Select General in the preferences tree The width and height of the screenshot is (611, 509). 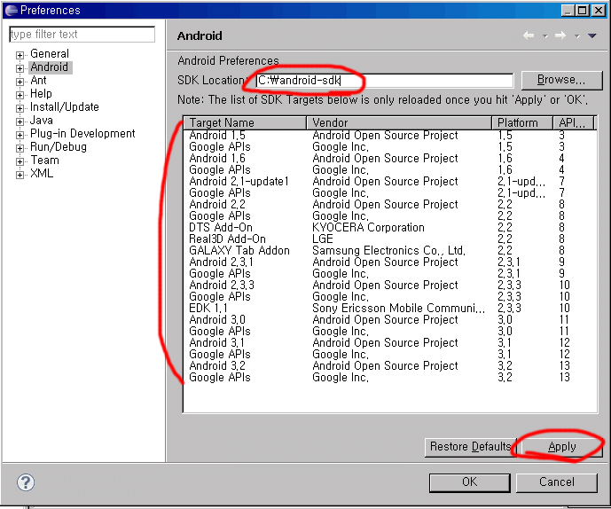coord(50,54)
